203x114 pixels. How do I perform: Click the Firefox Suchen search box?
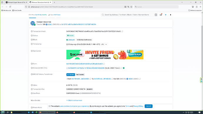point(156,7)
